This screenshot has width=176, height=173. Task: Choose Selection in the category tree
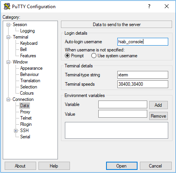(x=29, y=87)
